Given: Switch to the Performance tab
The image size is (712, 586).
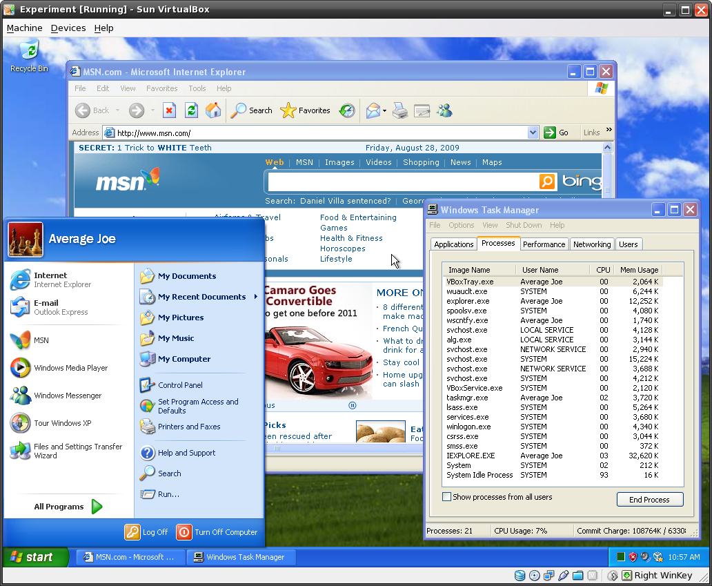Looking at the screenshot, I should click(x=544, y=244).
